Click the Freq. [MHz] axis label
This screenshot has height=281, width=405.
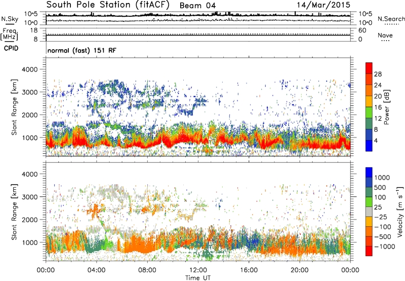click(x=9, y=34)
